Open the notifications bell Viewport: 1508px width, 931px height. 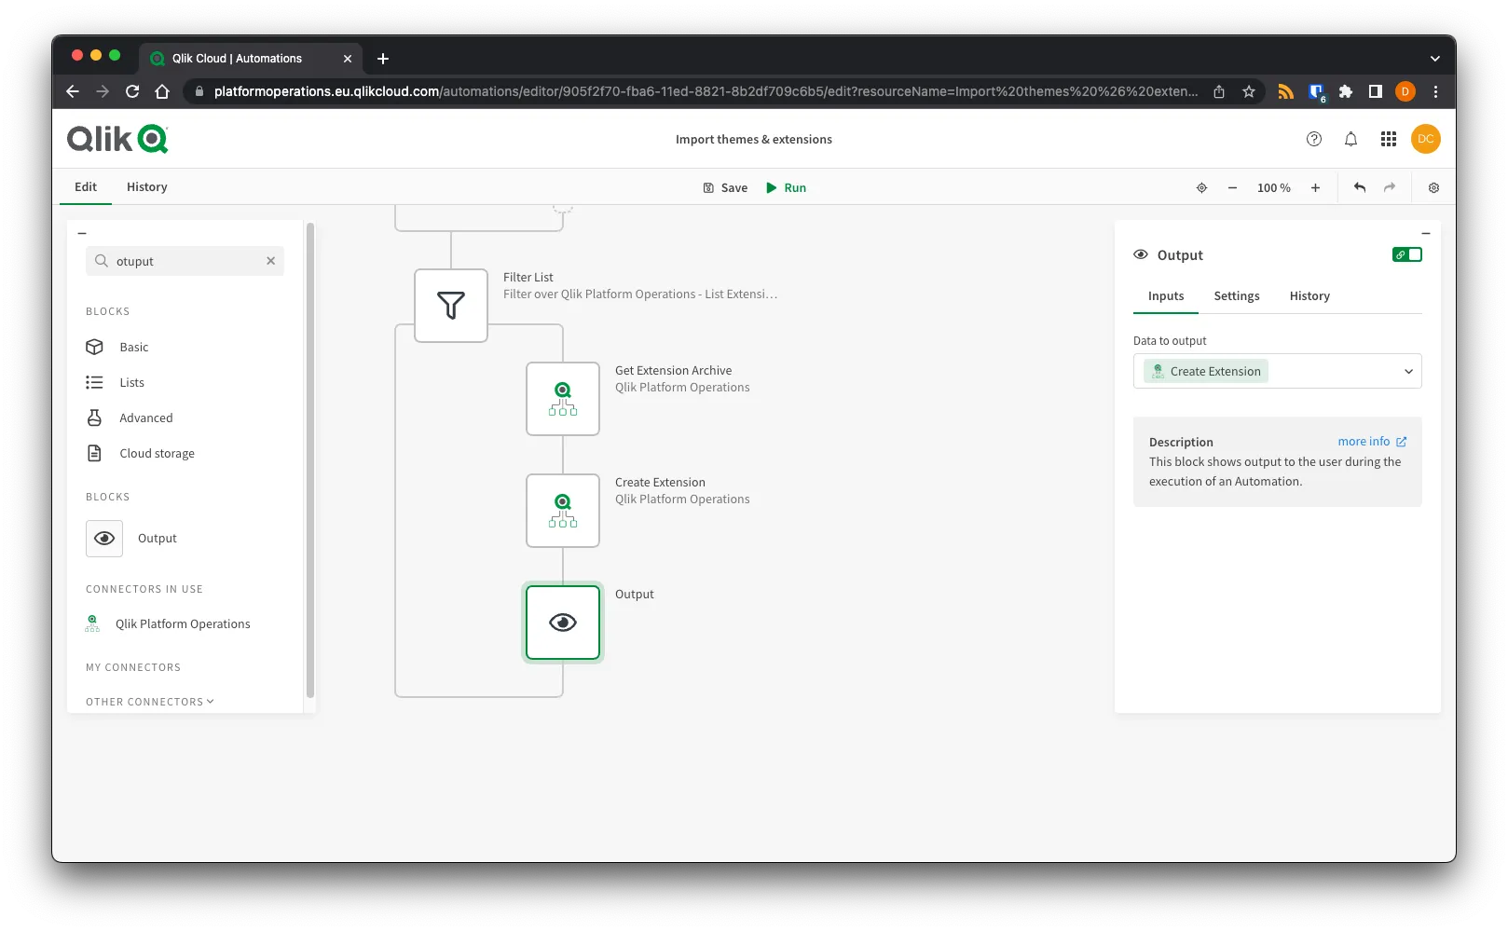click(1350, 139)
